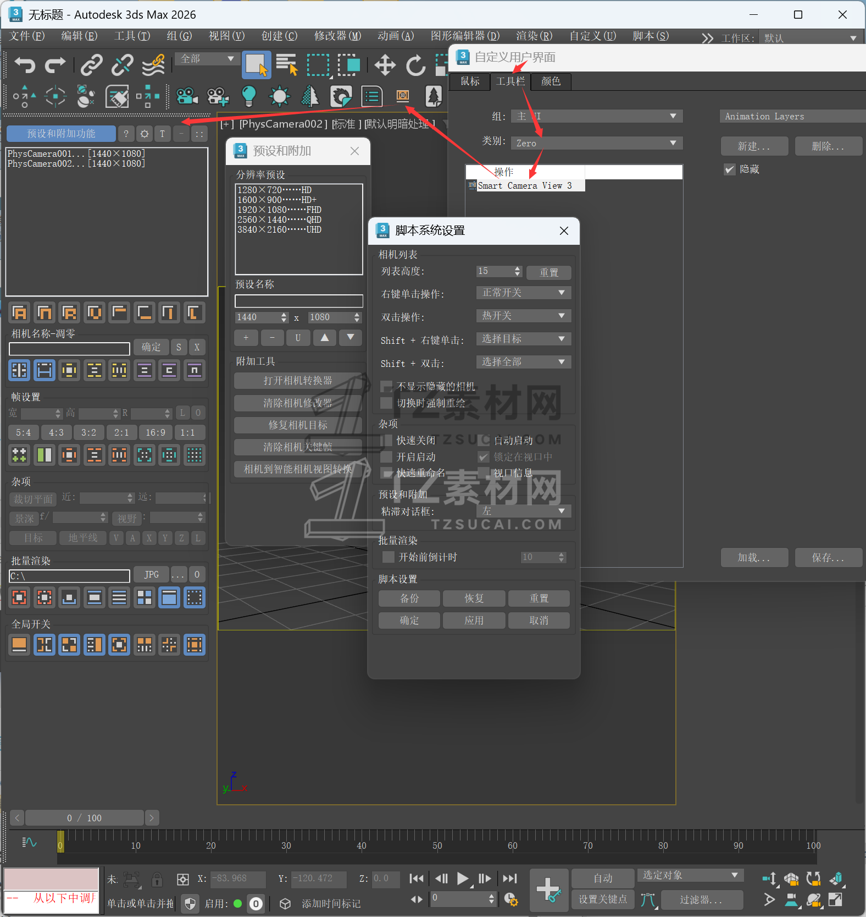Enable 开始前倒计时 checkbox
Viewport: 866px width, 917px height.
[x=388, y=557]
